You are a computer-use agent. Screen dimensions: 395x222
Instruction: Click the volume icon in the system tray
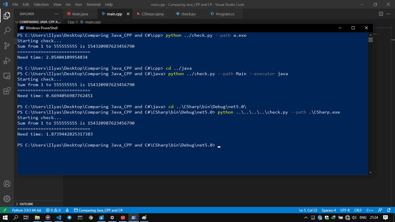click(354, 218)
